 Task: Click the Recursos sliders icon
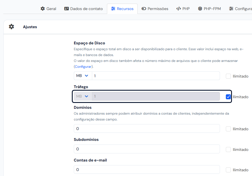tap(113, 9)
